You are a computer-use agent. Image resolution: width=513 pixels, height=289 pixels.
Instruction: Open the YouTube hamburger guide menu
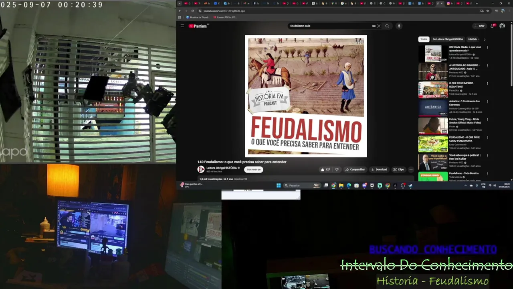[x=182, y=26]
